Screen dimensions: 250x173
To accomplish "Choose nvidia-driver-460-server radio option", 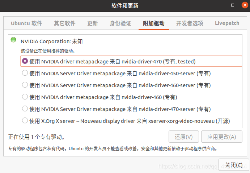I will (x=25, y=85).
